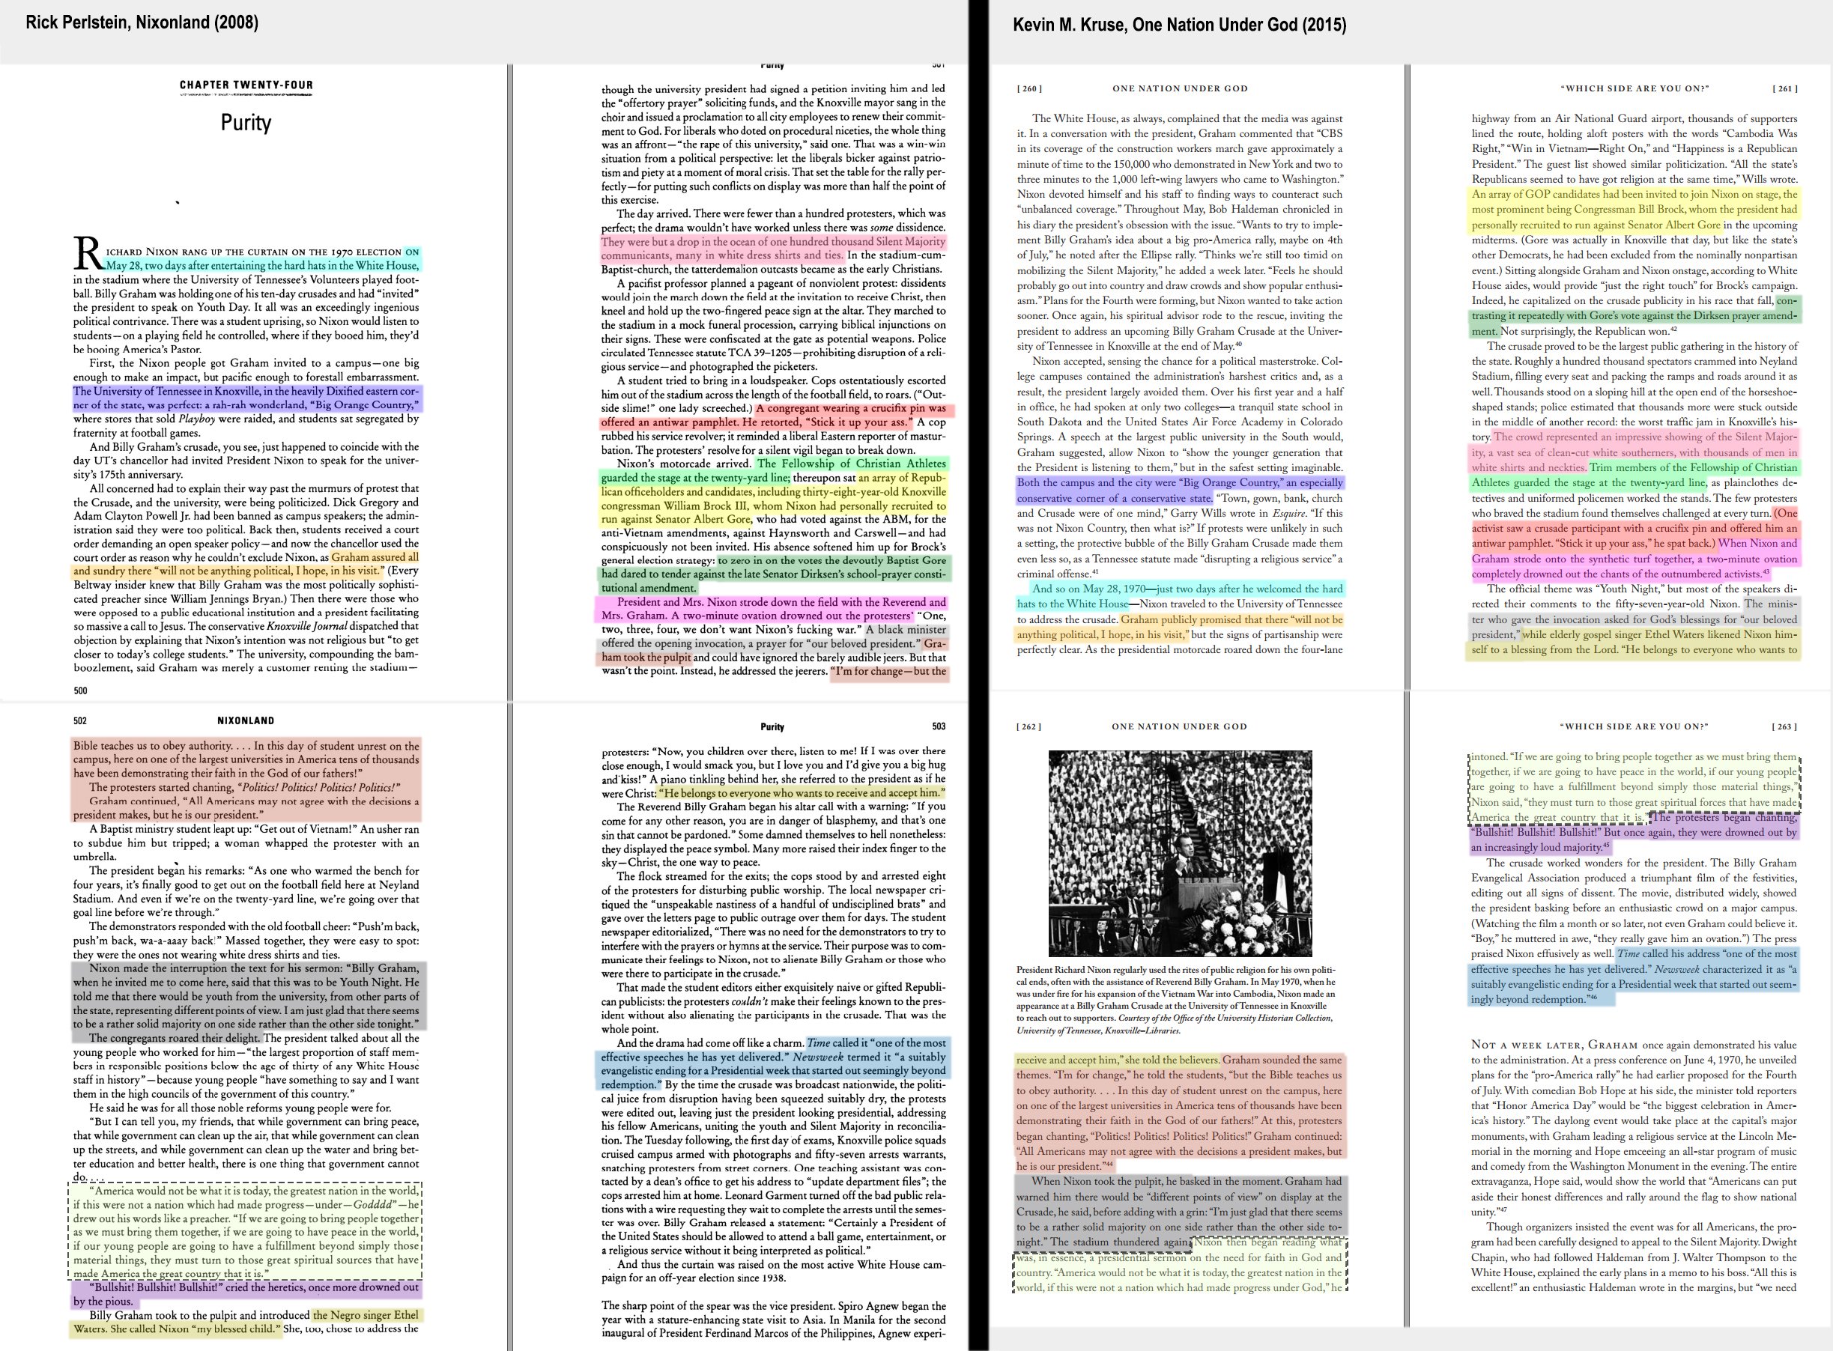Click the 'Kevin M. Kruse, One Nation Under God (2015)' title
The height and width of the screenshot is (1351, 1833).
click(x=1178, y=25)
